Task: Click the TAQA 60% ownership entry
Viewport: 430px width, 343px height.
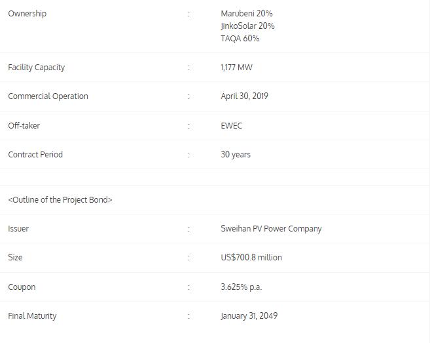Action: (x=240, y=39)
